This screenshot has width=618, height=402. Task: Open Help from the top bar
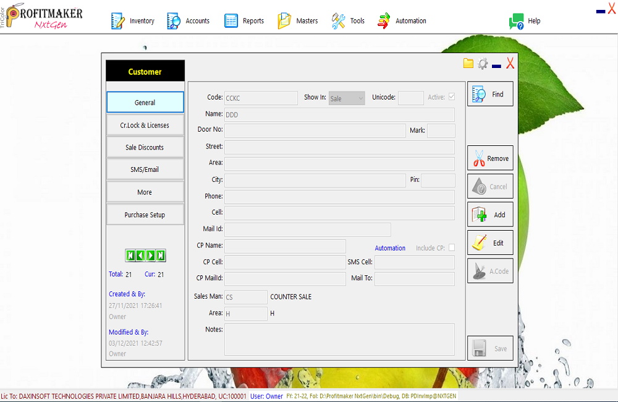(525, 21)
